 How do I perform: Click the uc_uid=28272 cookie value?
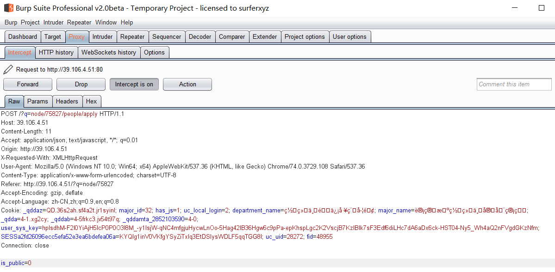tap(284, 237)
